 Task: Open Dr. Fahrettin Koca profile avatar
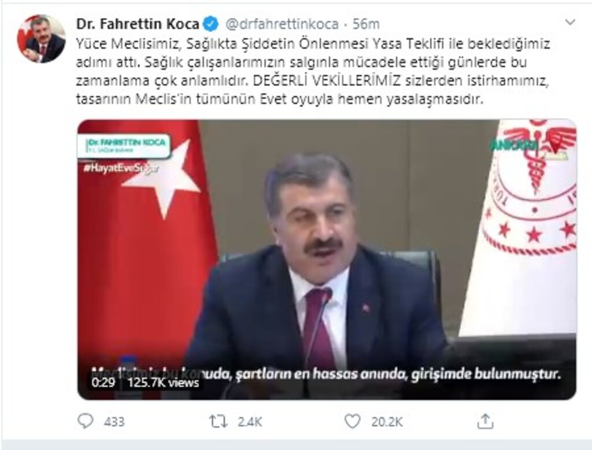pos(41,39)
